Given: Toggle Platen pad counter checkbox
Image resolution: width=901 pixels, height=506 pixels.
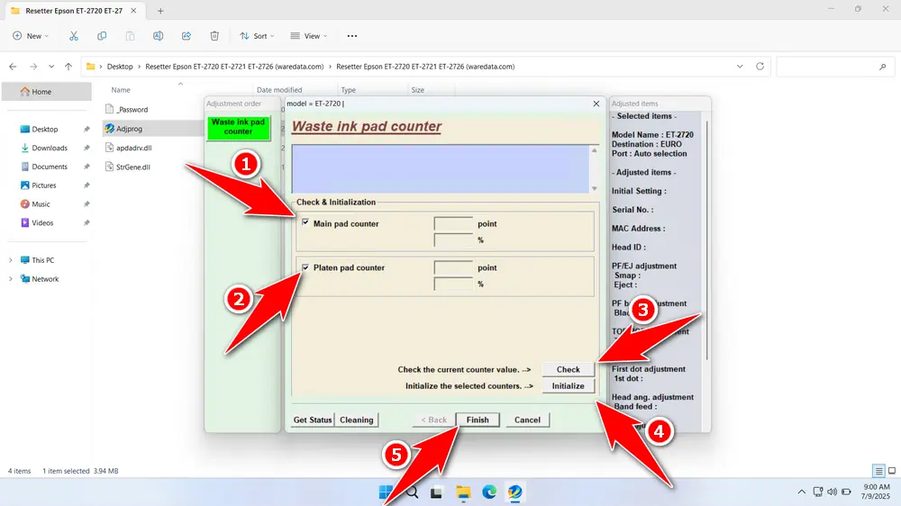Looking at the screenshot, I should [305, 267].
